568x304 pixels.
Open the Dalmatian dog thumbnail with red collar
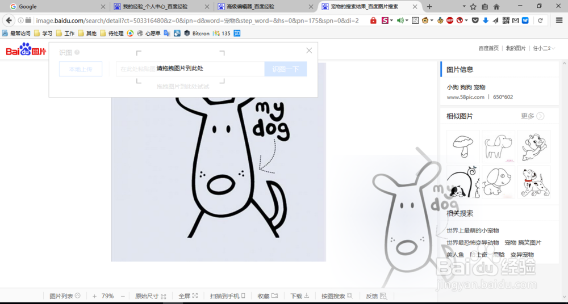tap(533, 181)
